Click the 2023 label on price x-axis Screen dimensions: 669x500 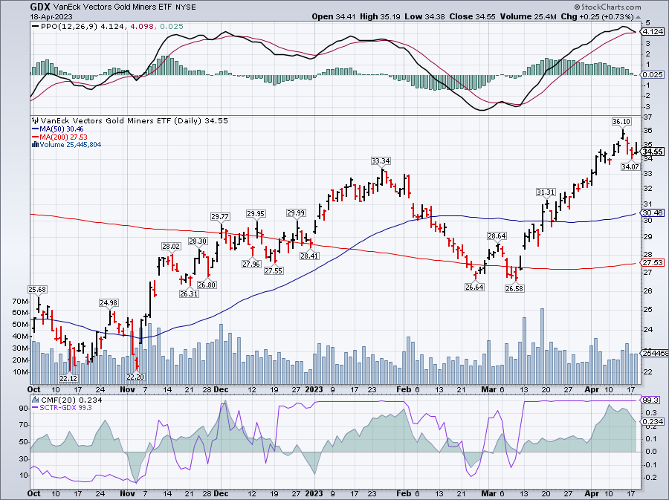coord(314,389)
